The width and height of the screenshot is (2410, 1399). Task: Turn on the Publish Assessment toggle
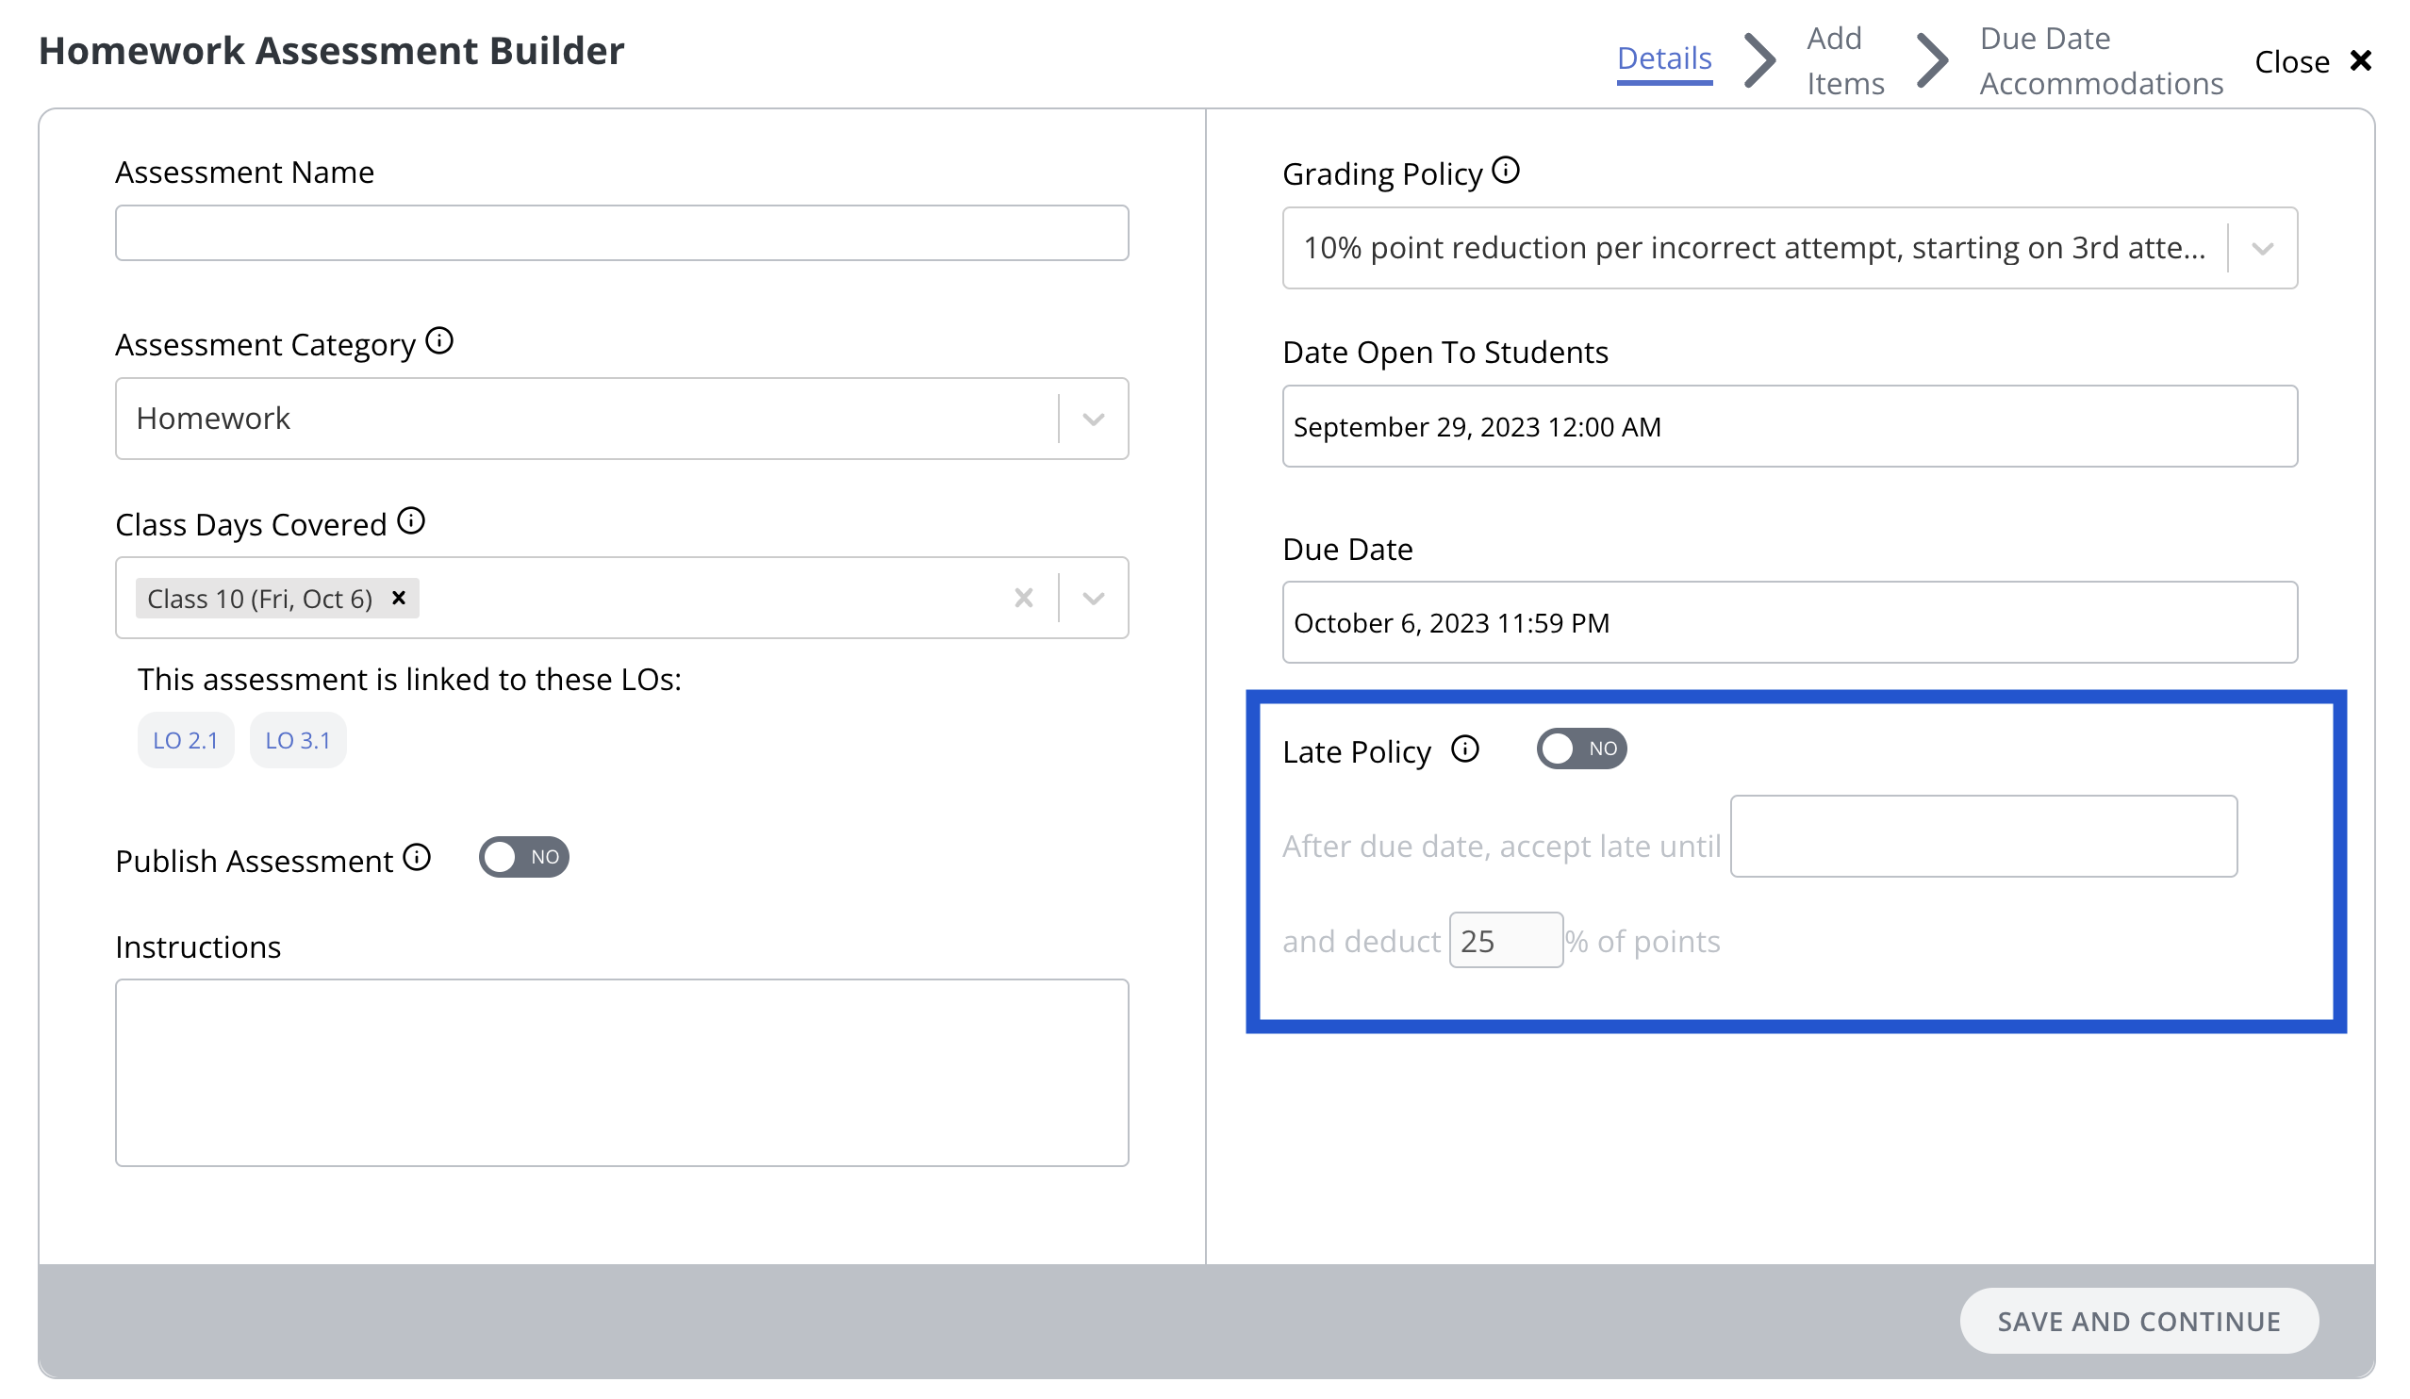523,858
